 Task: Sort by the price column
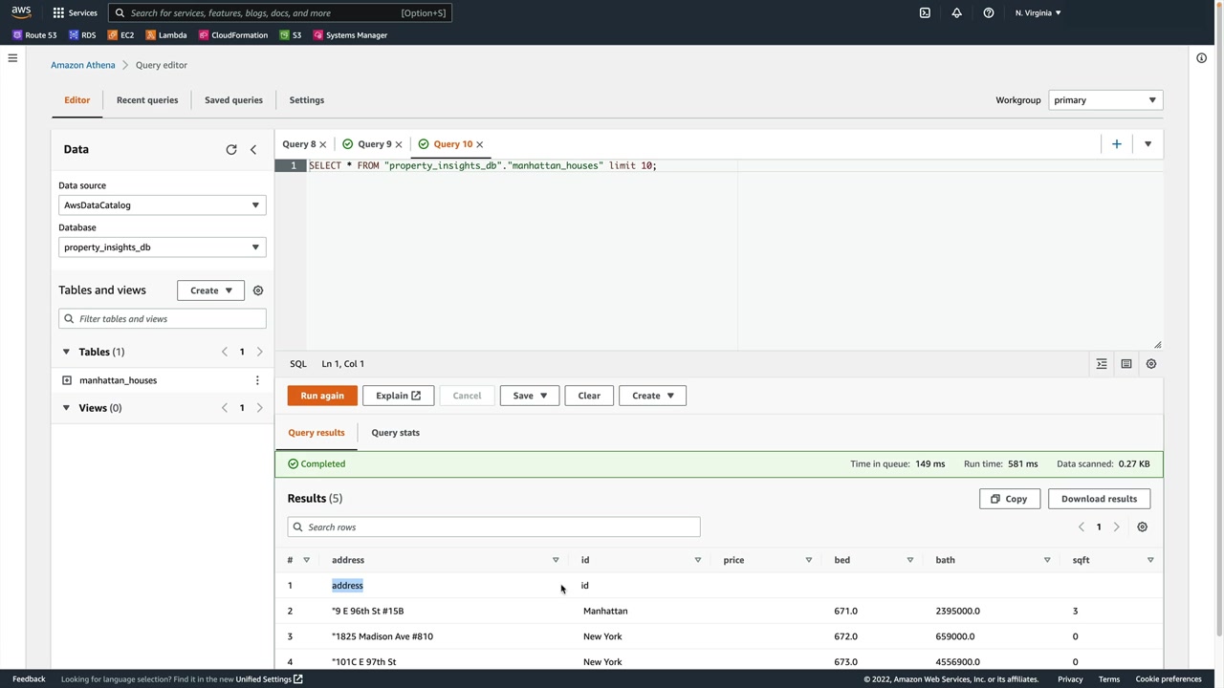(x=808, y=560)
